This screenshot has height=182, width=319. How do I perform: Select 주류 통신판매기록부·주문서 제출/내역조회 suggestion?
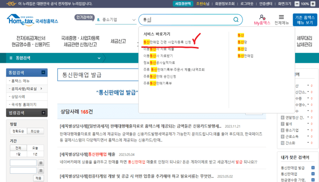[x=174, y=70]
